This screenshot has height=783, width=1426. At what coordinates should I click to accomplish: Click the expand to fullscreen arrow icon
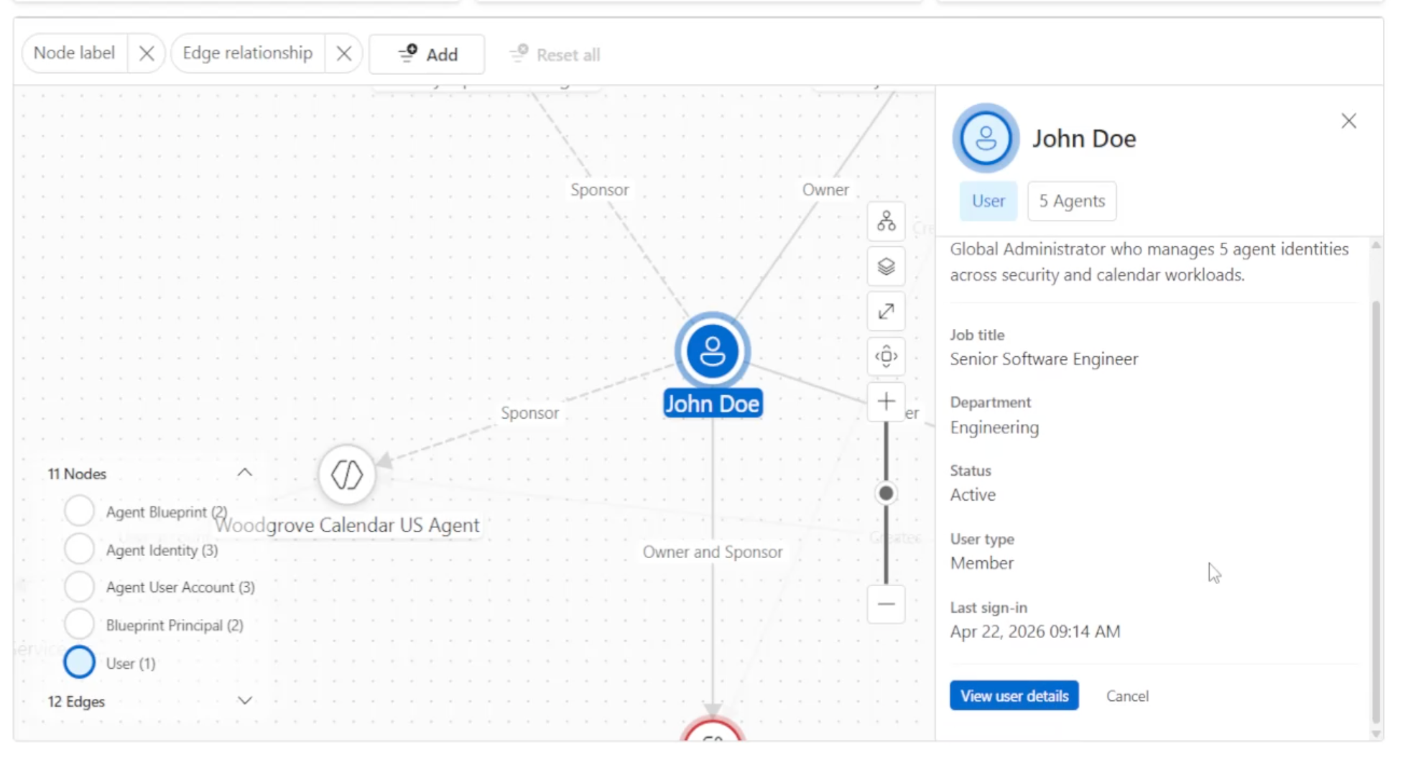point(886,312)
